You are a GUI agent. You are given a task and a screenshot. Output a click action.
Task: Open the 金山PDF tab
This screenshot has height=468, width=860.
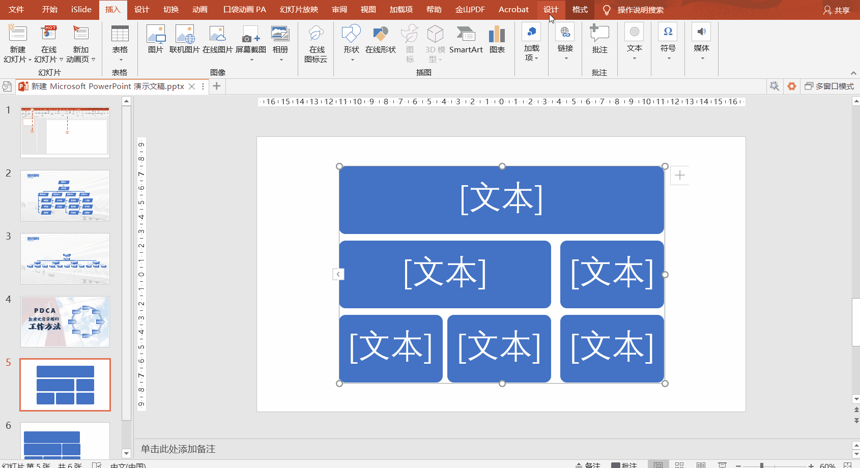pos(470,10)
